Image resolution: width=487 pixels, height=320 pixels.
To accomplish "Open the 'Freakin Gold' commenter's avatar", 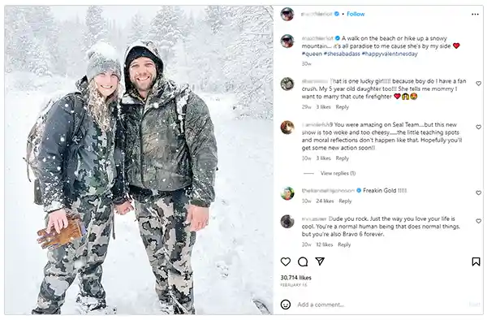I will point(287,193).
